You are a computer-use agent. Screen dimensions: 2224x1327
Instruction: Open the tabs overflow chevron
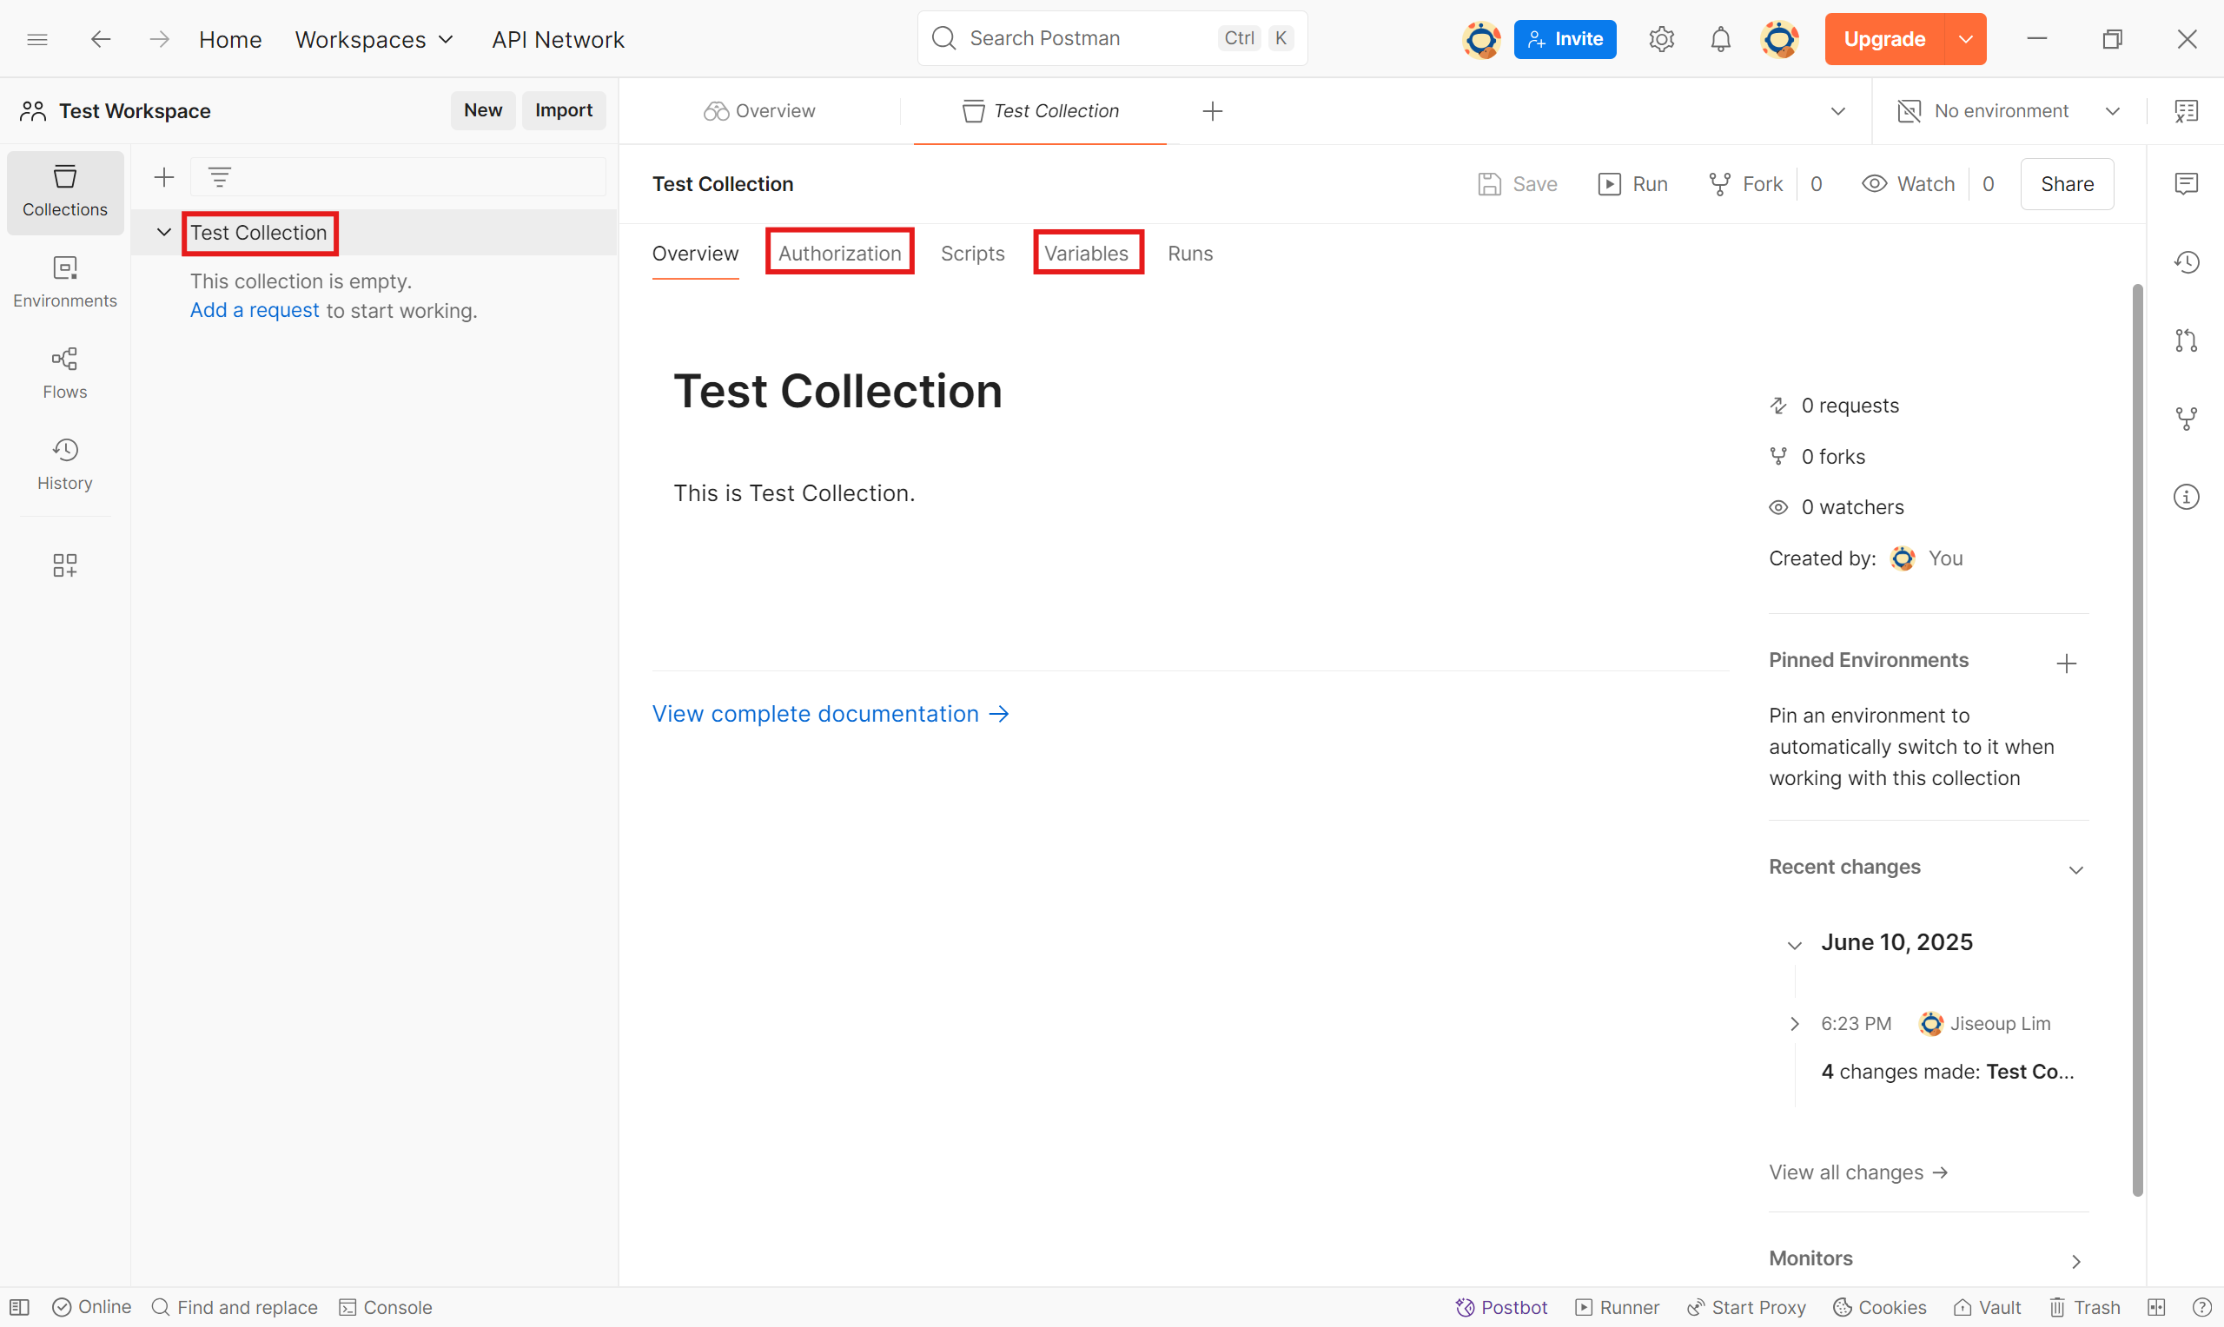(x=1837, y=111)
